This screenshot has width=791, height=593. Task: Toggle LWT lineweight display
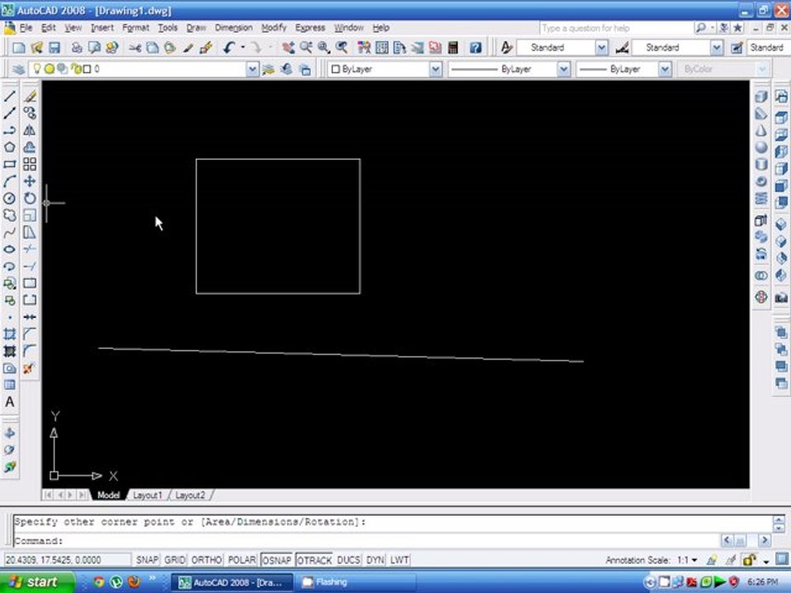pyautogui.click(x=399, y=560)
